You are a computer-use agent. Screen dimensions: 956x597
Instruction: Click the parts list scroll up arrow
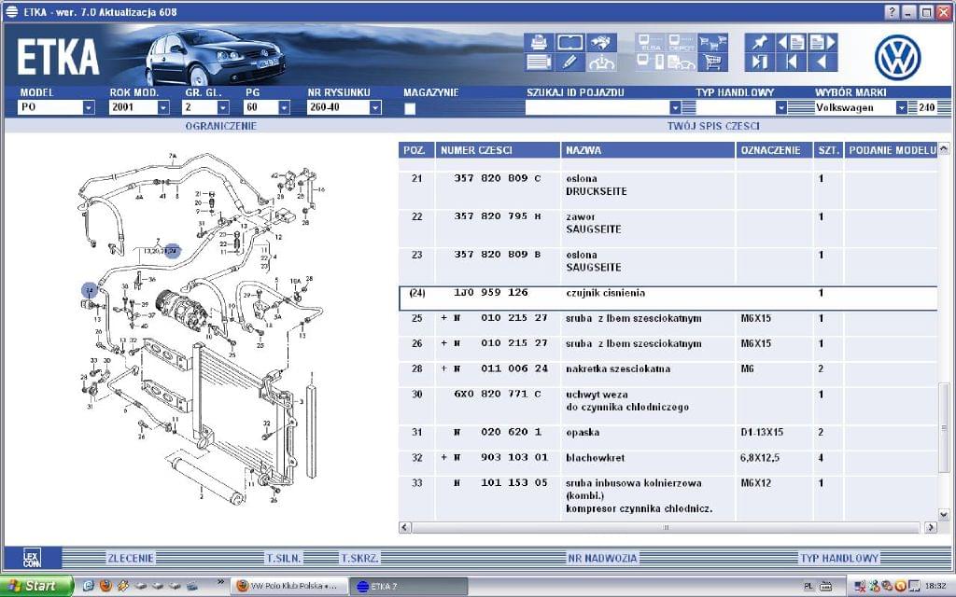tap(944, 148)
